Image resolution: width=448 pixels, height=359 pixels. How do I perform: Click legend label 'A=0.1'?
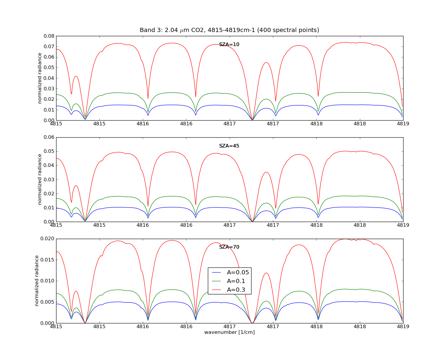[236, 281]
